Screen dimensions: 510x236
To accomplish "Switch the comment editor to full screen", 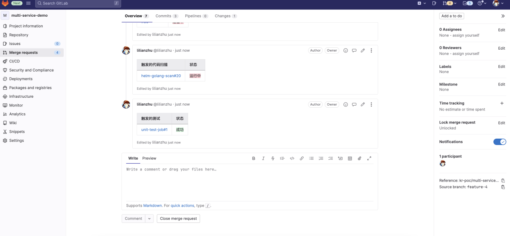I will (x=369, y=159).
